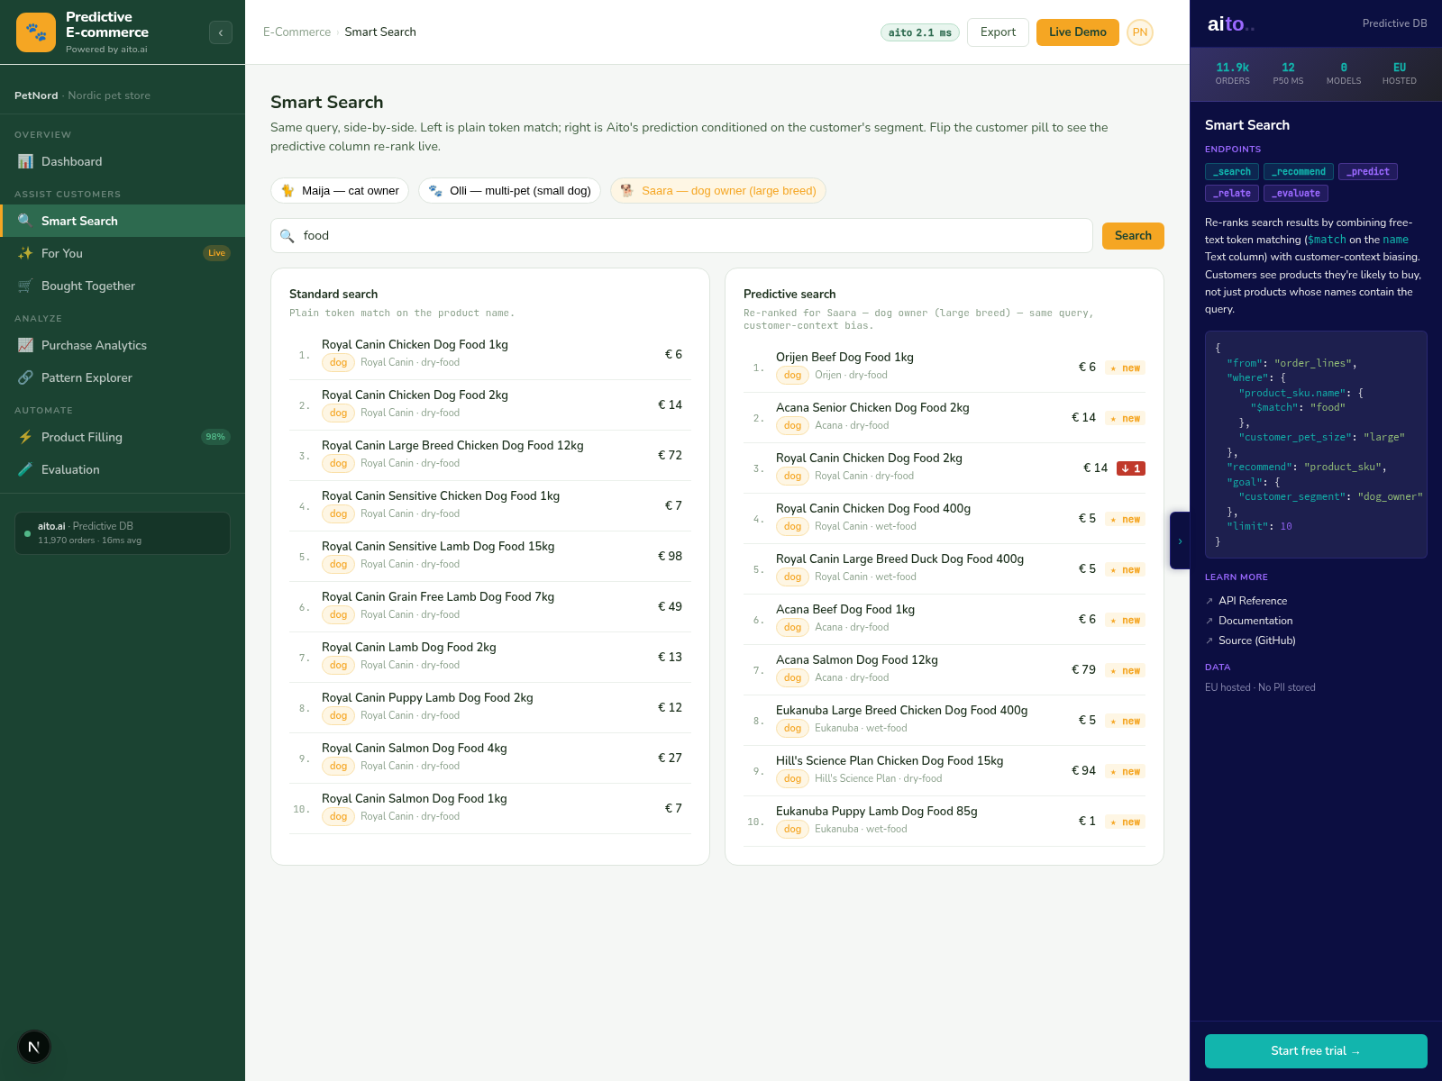The image size is (1442, 1081).
Task: Click the magnifier icon in search field
Action: (x=287, y=236)
